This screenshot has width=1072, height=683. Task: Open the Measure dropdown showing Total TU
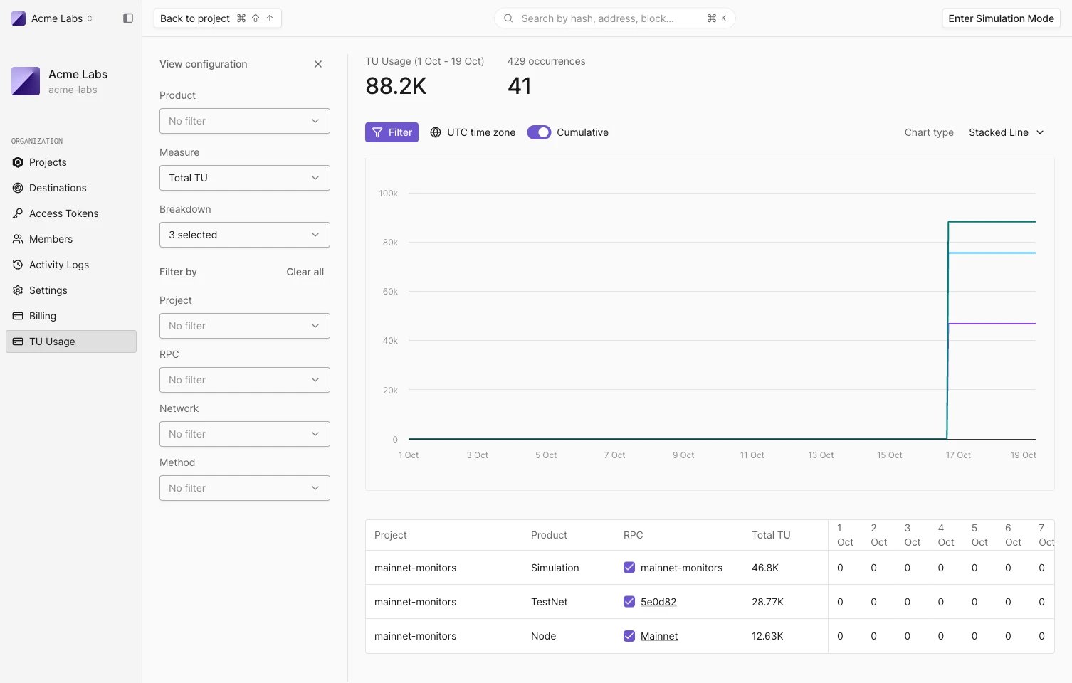(245, 178)
